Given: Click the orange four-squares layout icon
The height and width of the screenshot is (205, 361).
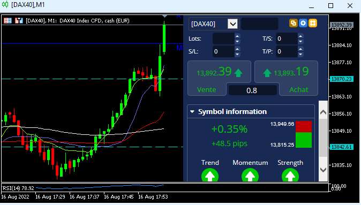Looking at the screenshot, I should tap(313, 23).
